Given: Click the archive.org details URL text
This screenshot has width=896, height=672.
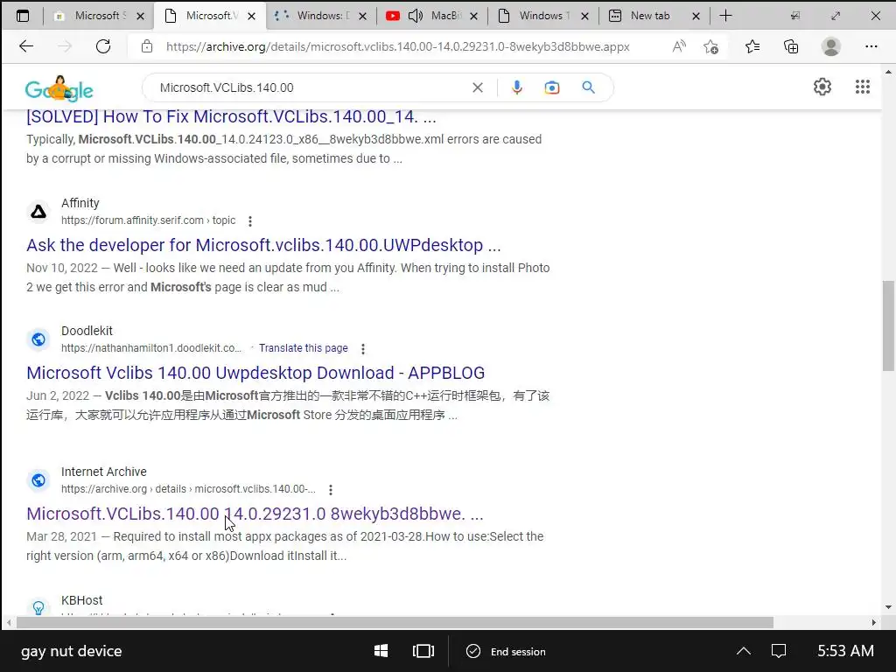Looking at the screenshot, I should click(x=188, y=489).
